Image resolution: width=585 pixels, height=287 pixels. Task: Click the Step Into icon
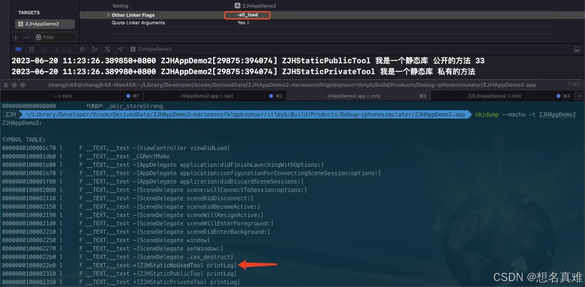pyautogui.click(x=57, y=49)
